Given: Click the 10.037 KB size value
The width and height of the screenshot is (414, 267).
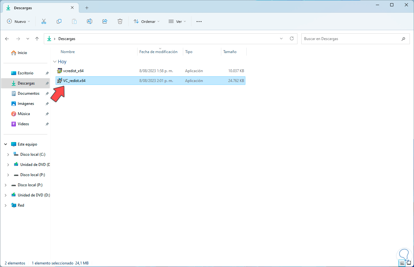Looking at the screenshot, I should (x=236, y=71).
